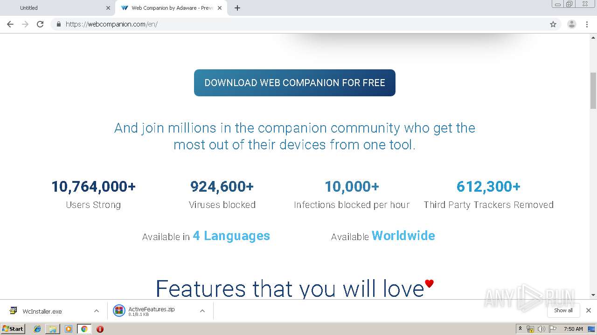View site security lock information
This screenshot has width=597, height=335.
58,24
